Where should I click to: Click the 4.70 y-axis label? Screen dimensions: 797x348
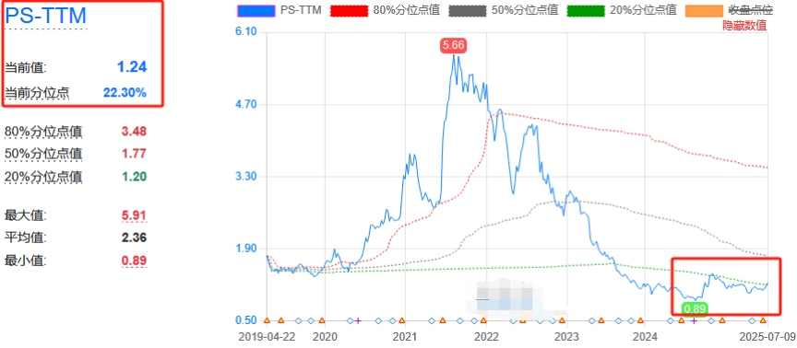tap(245, 105)
